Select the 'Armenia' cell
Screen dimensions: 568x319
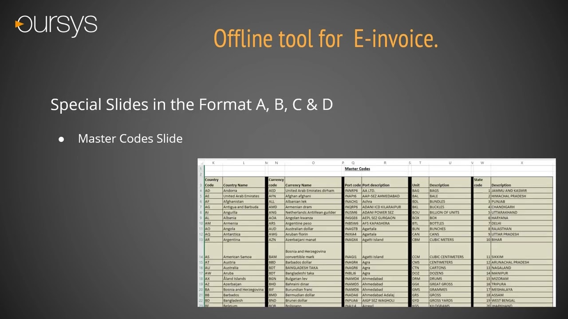pyautogui.click(x=244, y=223)
